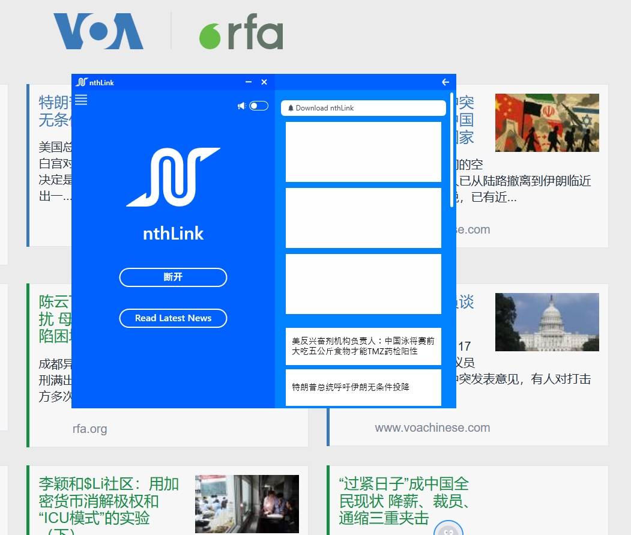Minimize the nthLink window

[249, 82]
